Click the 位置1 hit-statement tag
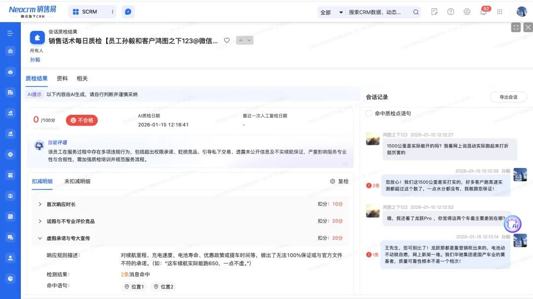533x299 pixels. click(134, 287)
